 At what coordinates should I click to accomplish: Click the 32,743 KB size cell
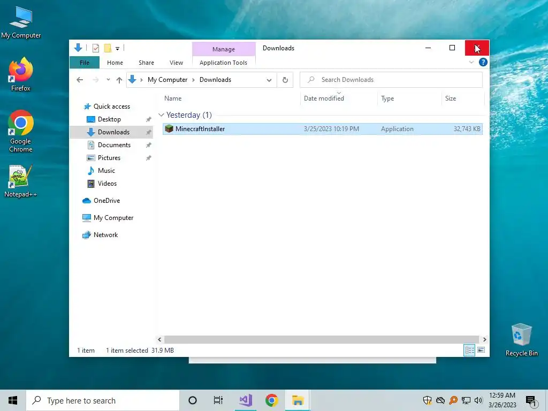pos(467,129)
